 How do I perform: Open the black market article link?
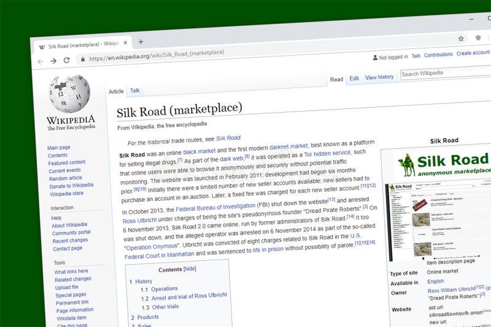(199, 151)
